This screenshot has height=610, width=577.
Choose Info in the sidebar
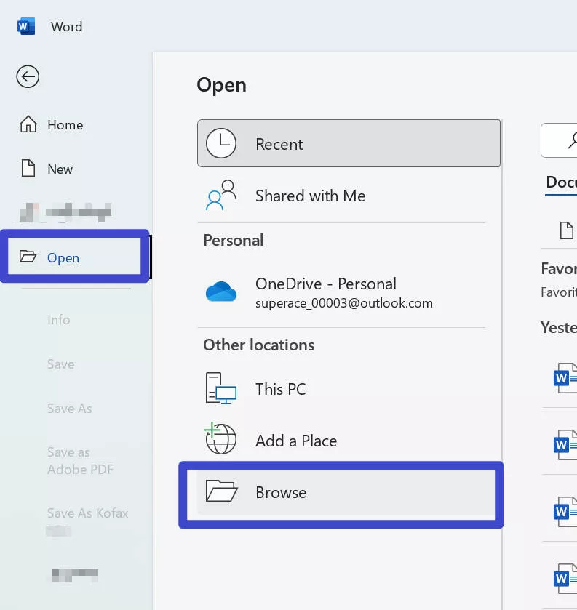coord(59,320)
